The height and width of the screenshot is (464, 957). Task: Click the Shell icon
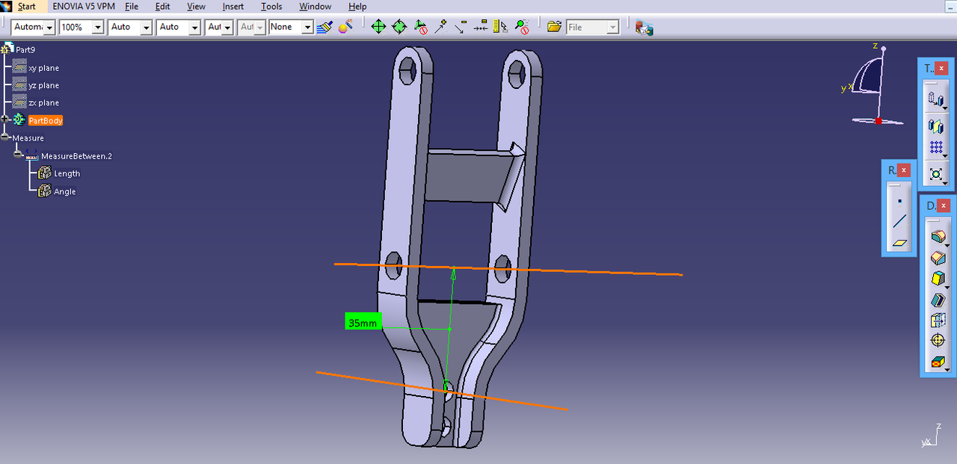pos(938,300)
